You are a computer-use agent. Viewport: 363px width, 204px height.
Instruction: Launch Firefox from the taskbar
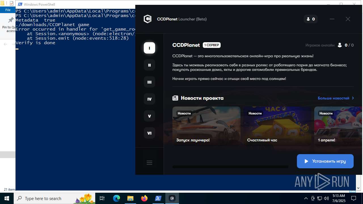coord(144,198)
